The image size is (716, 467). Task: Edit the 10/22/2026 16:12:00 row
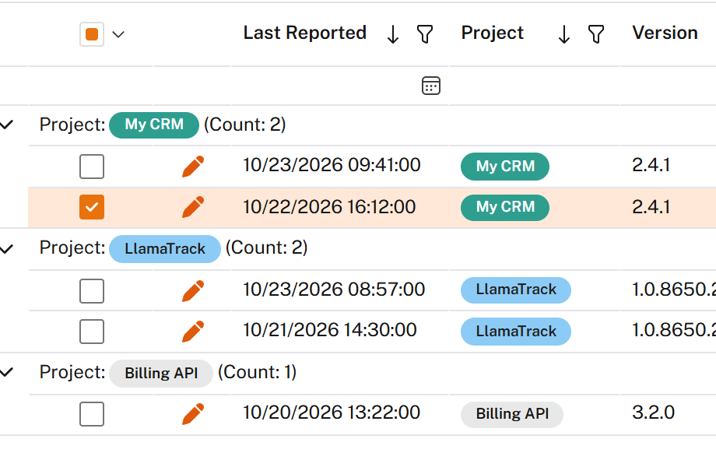pos(193,207)
